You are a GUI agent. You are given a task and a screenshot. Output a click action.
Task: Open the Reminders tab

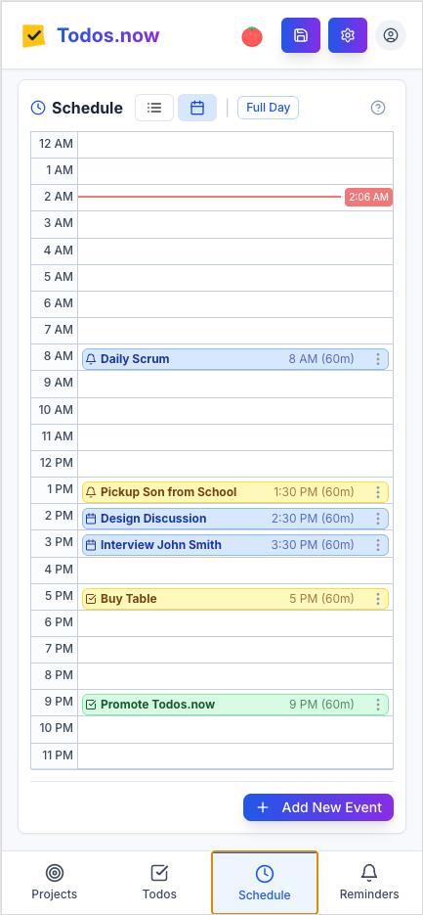(369, 883)
